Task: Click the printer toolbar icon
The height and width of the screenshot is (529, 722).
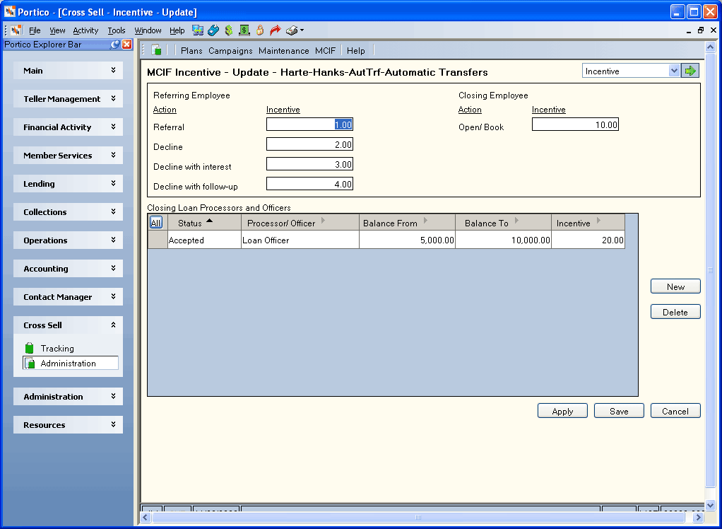Action: point(292,30)
